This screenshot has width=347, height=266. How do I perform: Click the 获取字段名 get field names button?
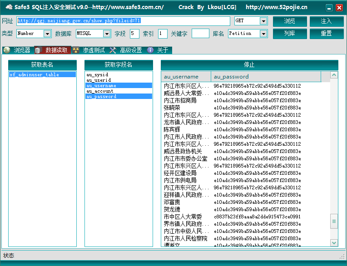coord(119,65)
